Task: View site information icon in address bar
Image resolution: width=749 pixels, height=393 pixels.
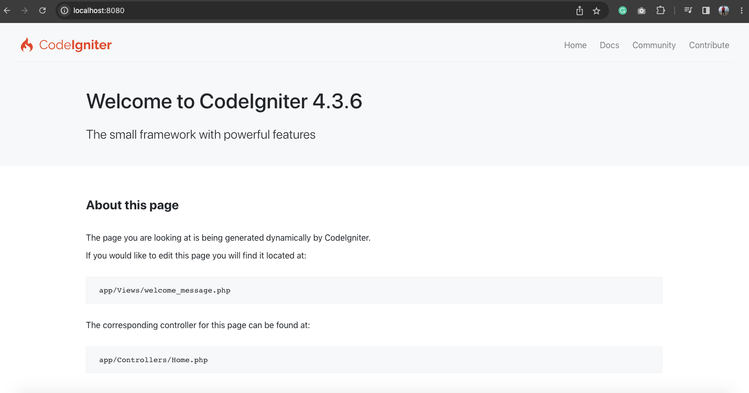Action: [64, 10]
